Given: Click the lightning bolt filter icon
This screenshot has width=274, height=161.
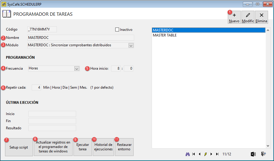Looking at the screenshot, I should [206, 154].
